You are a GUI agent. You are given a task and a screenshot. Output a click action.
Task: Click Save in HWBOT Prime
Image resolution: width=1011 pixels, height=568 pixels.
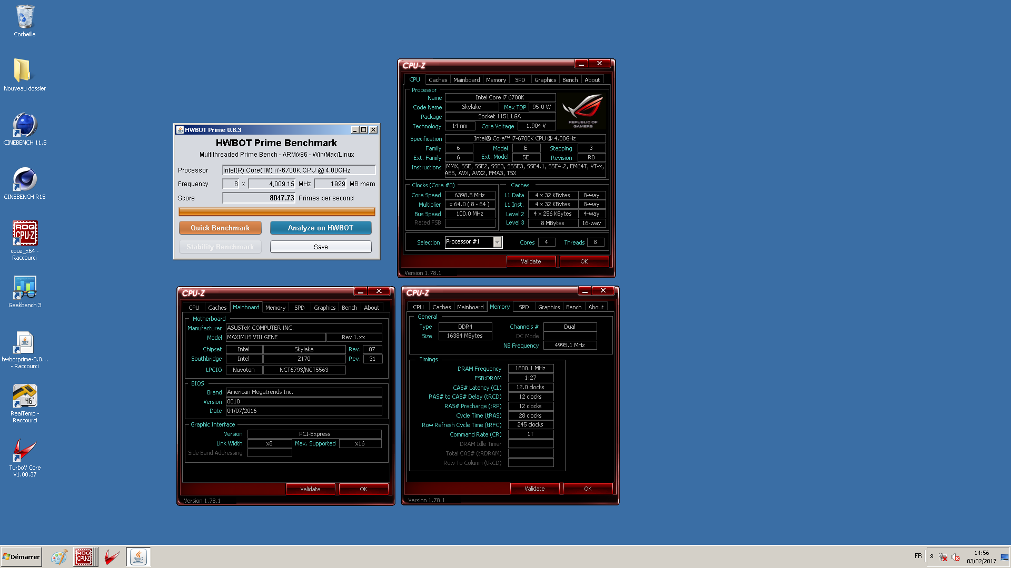[321, 247]
